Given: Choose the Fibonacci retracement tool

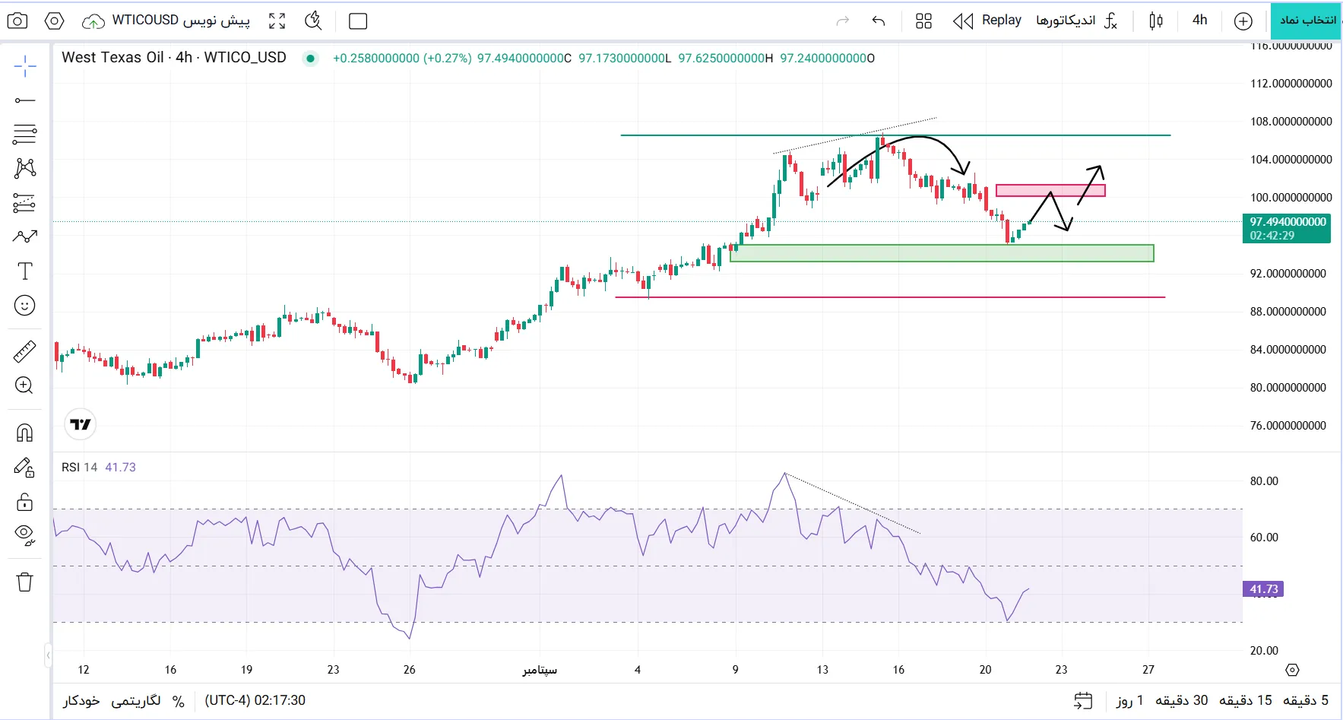Looking at the screenshot, I should [25, 135].
